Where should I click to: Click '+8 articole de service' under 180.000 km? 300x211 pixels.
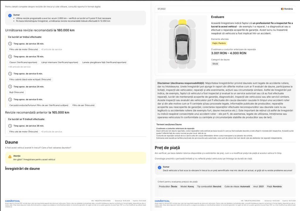tap(51, 49)
